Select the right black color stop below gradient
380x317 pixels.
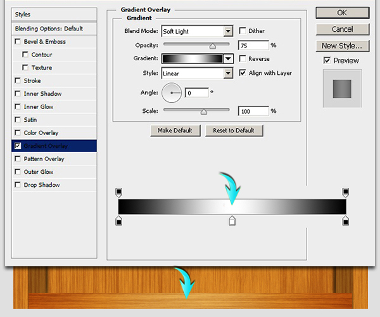pos(346,220)
